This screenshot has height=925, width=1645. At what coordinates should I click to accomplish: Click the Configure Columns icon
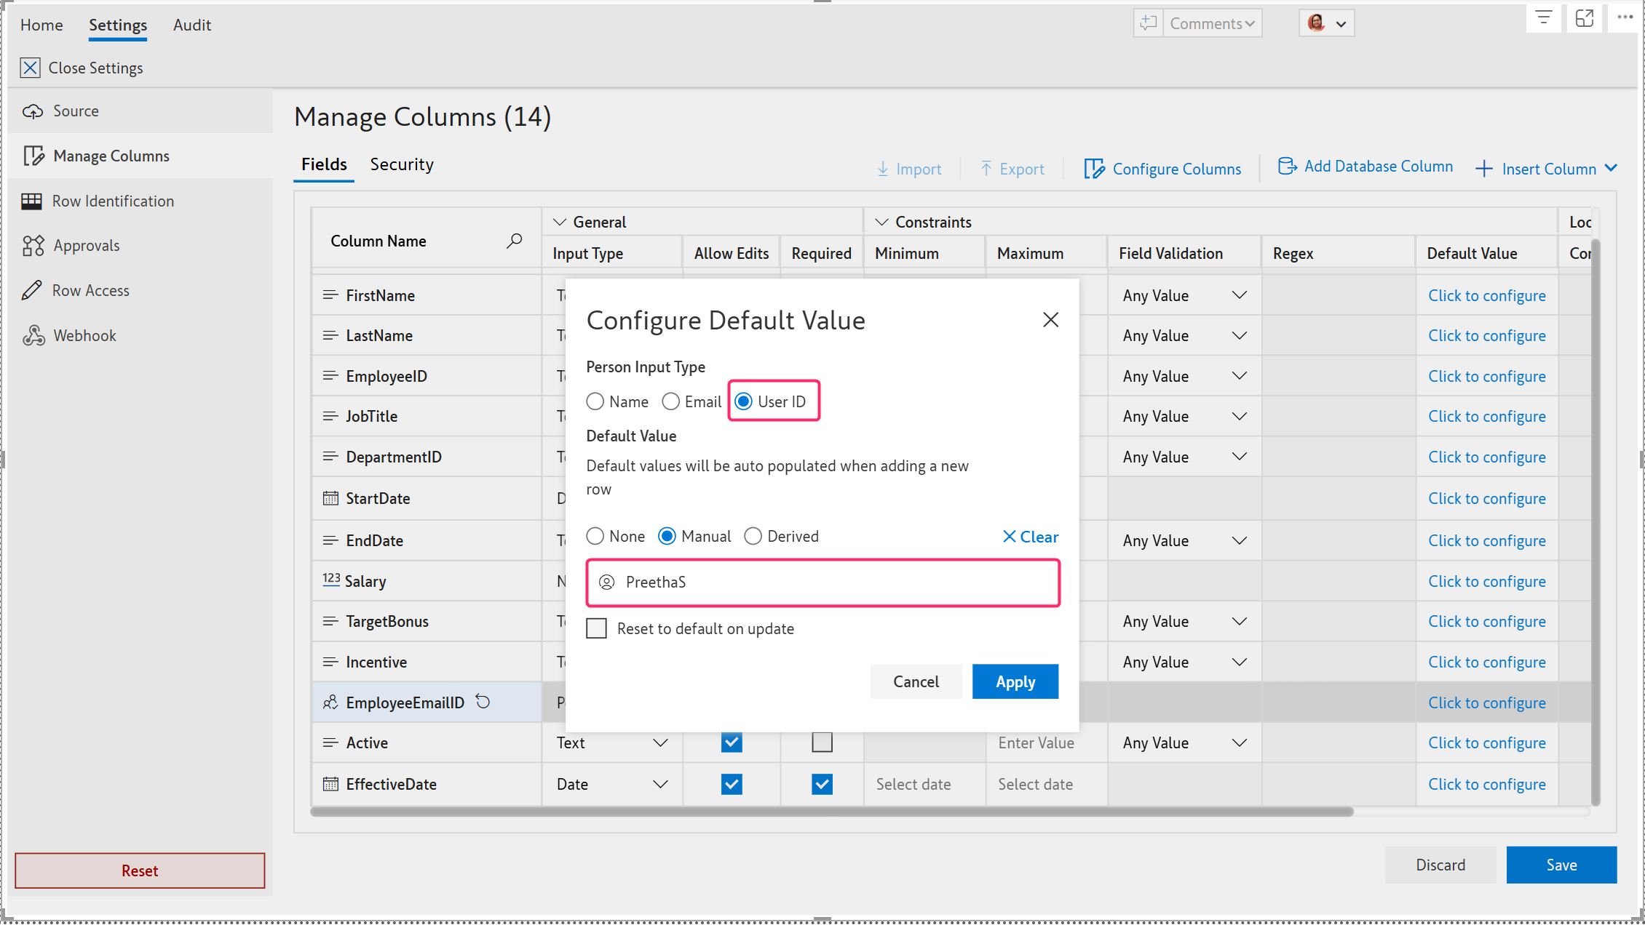point(1093,169)
